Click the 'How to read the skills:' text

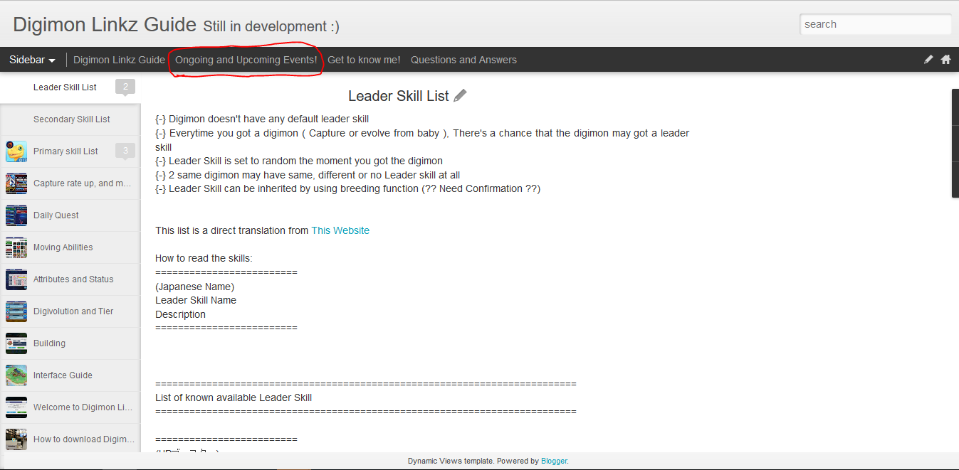tap(204, 258)
